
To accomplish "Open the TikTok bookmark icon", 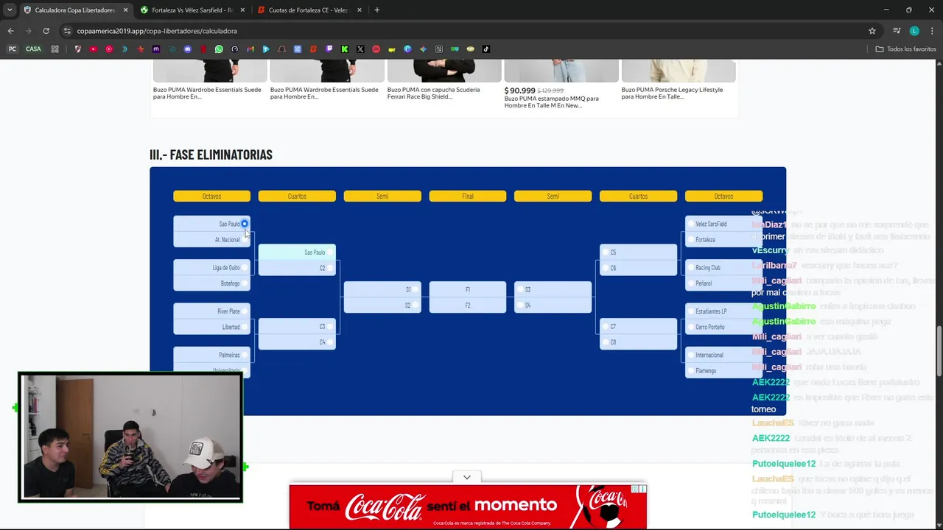I will (486, 49).
